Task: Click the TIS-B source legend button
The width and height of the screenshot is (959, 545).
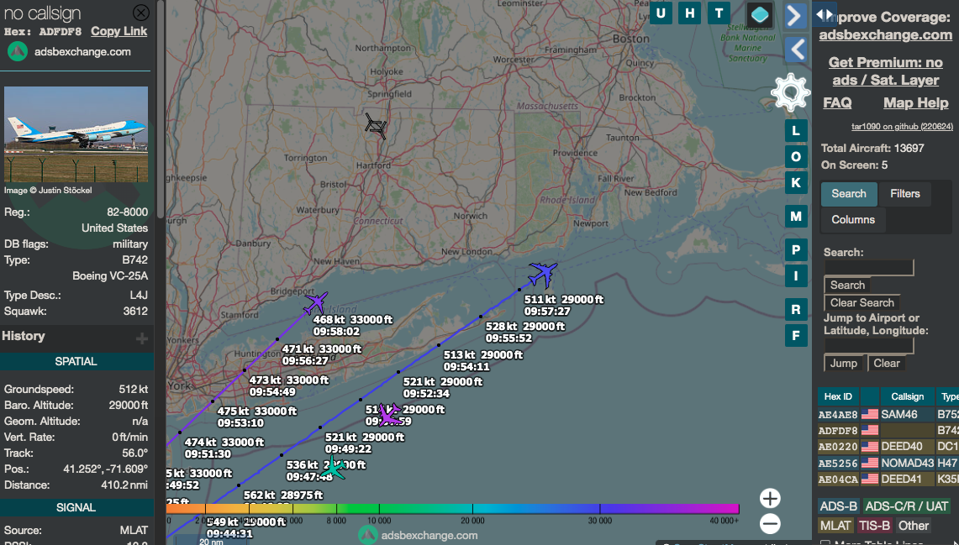Action: [x=874, y=526]
